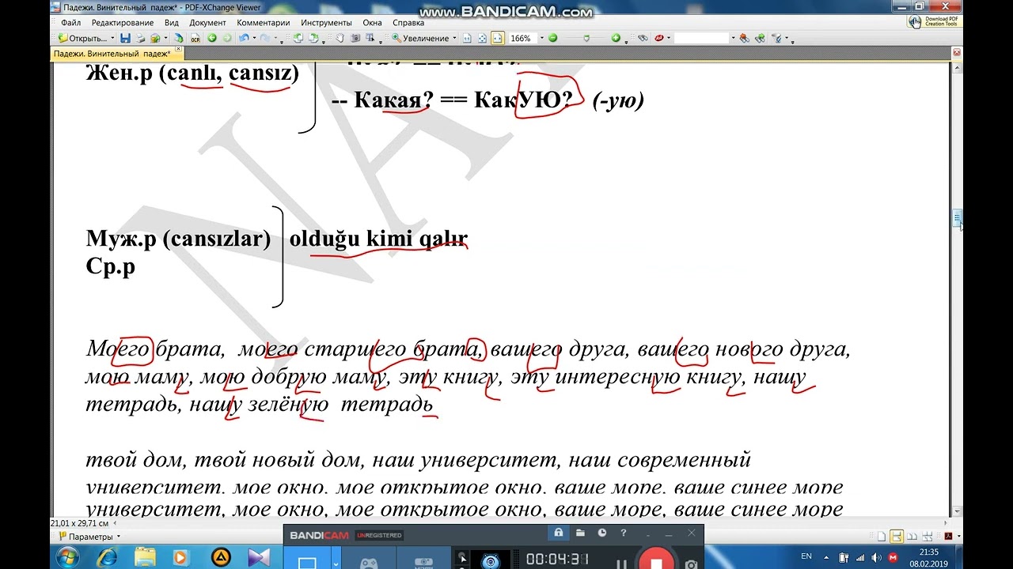Toggle the Fit Width icon
Image resolution: width=1013 pixels, height=569 pixels.
[498, 38]
